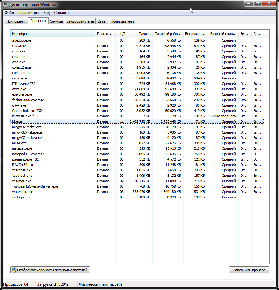Viewport: 279px width, 290px height.
Task: Click Отображать процессы всех пользователей button
Action: tap(50, 270)
